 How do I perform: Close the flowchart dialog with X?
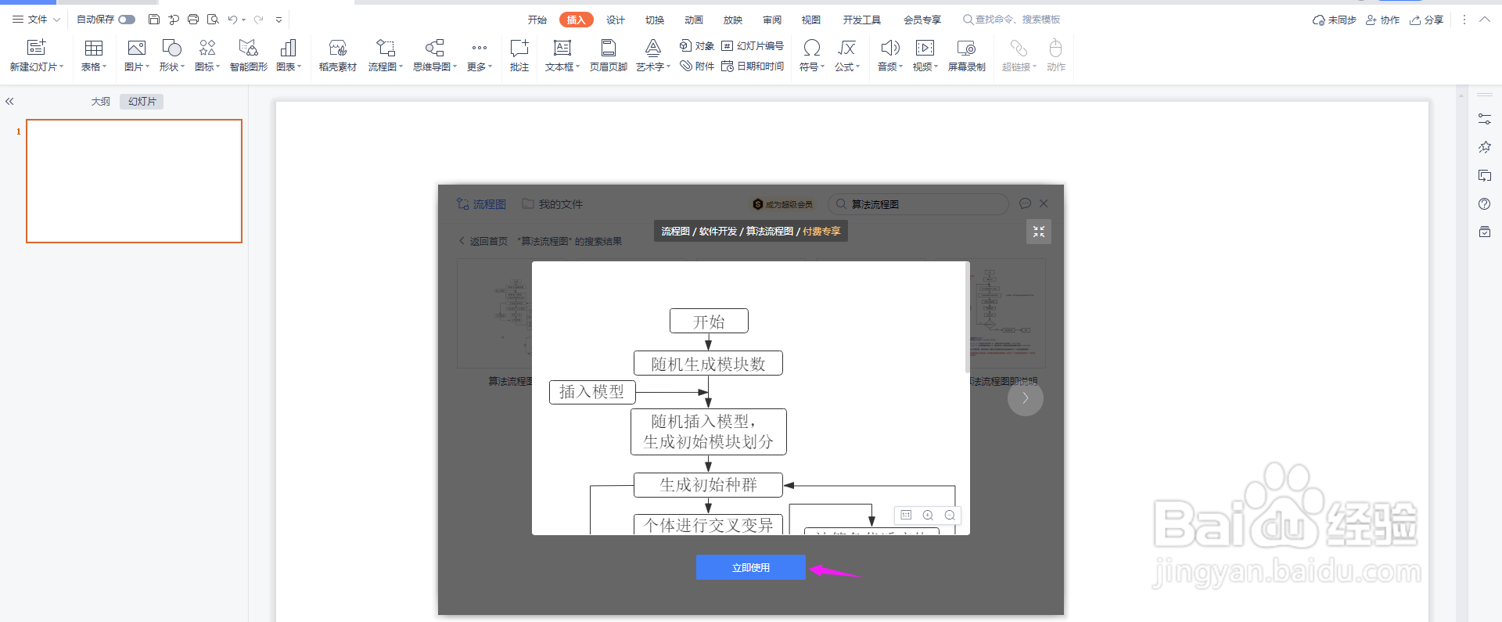coord(1044,203)
